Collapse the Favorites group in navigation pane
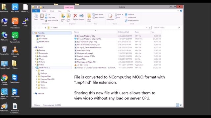Image resolution: width=211 pixels, height=118 pixels. pos(34,33)
